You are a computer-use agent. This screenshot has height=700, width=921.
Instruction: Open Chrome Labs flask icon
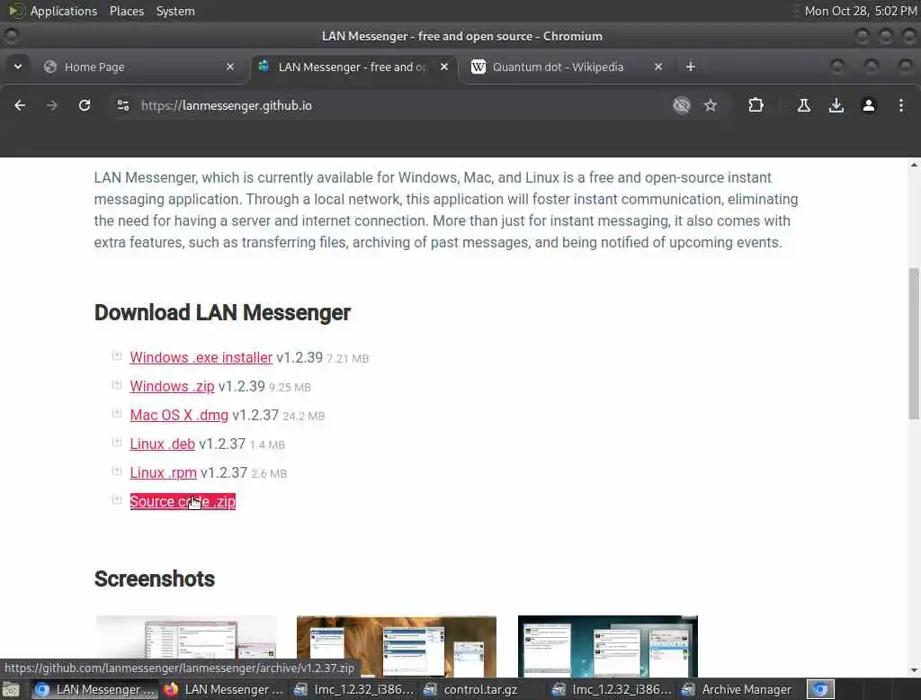(x=804, y=105)
